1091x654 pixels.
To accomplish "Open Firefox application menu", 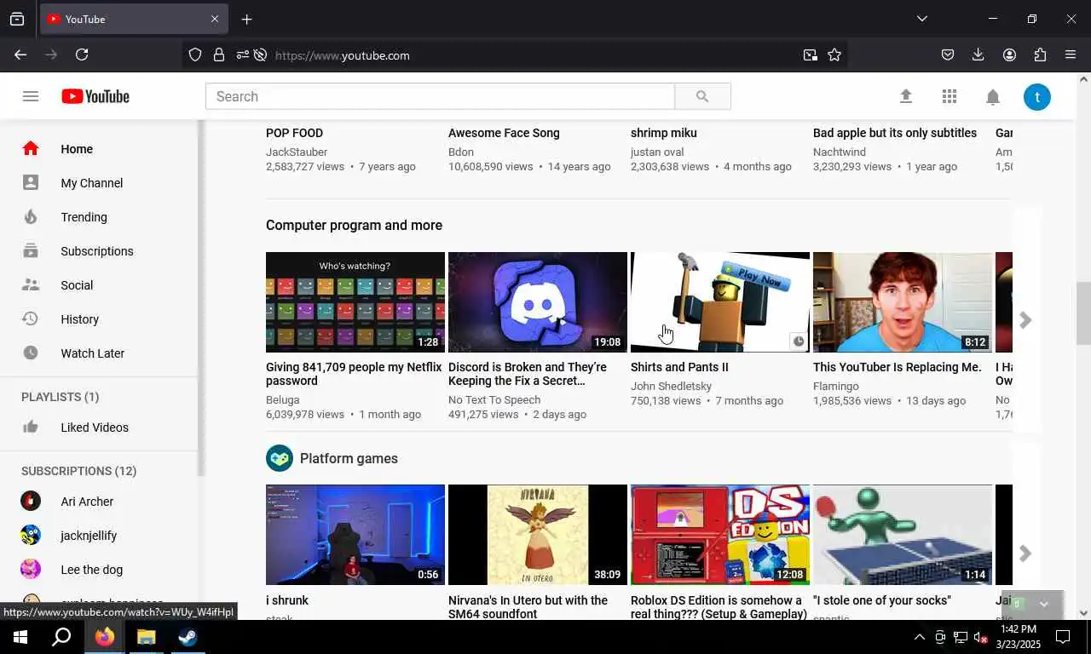I will (x=1071, y=54).
